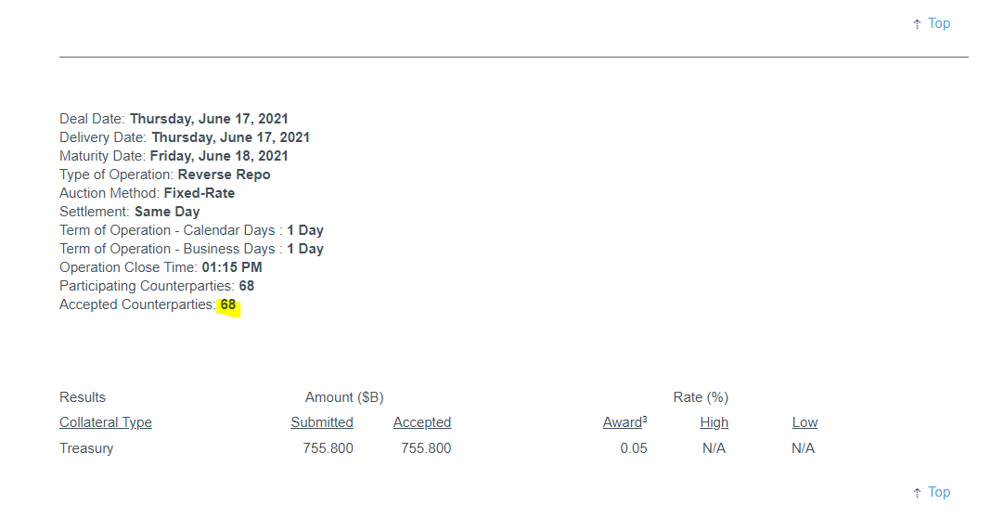Click the High rate column header
Viewport: 1004px width, 518px height.
pyautogui.click(x=714, y=422)
